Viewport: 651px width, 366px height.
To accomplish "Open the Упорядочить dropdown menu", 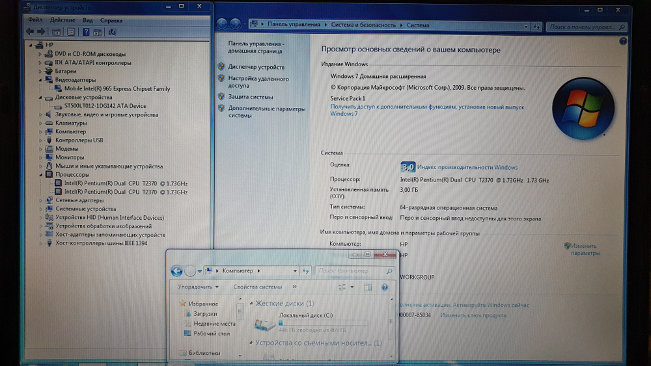I will [x=198, y=287].
